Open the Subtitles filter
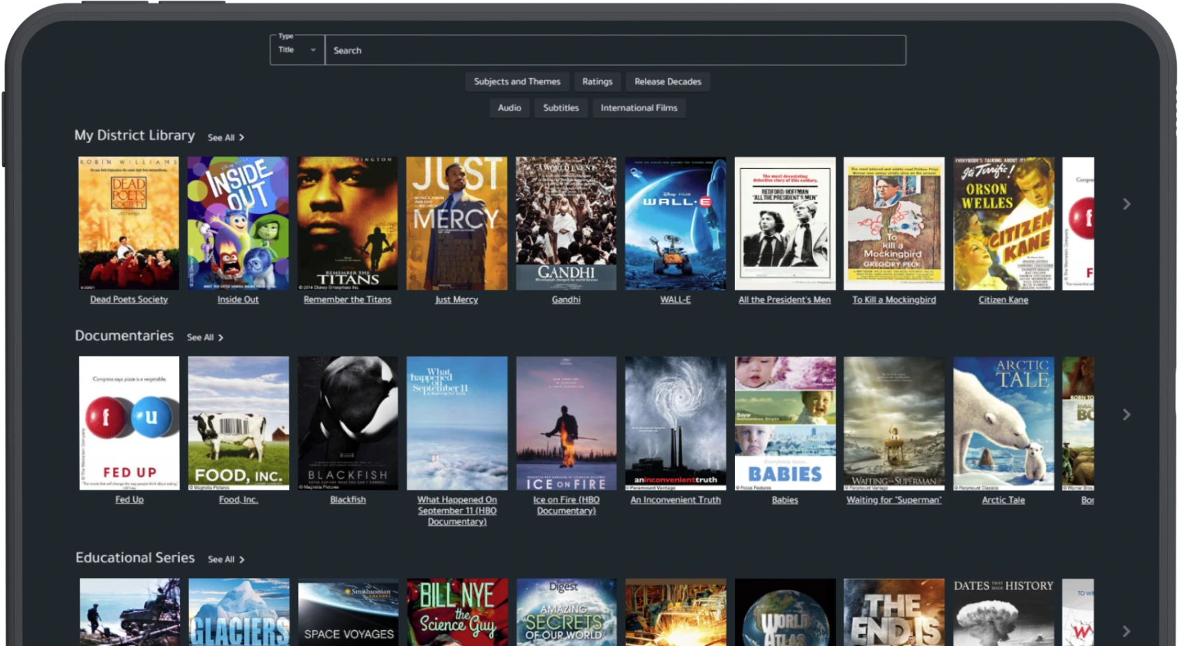 (561, 108)
